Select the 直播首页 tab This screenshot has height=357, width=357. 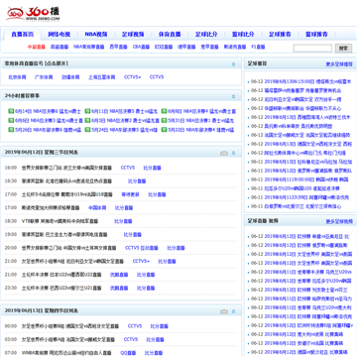[x=23, y=35]
